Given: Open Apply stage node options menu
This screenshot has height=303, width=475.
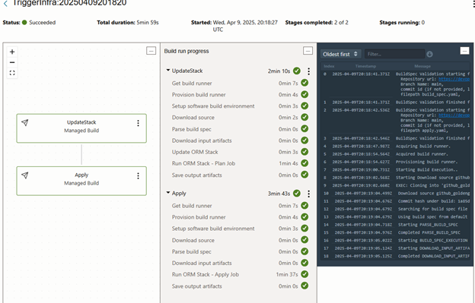Looking at the screenshot, I should pos(138,176).
